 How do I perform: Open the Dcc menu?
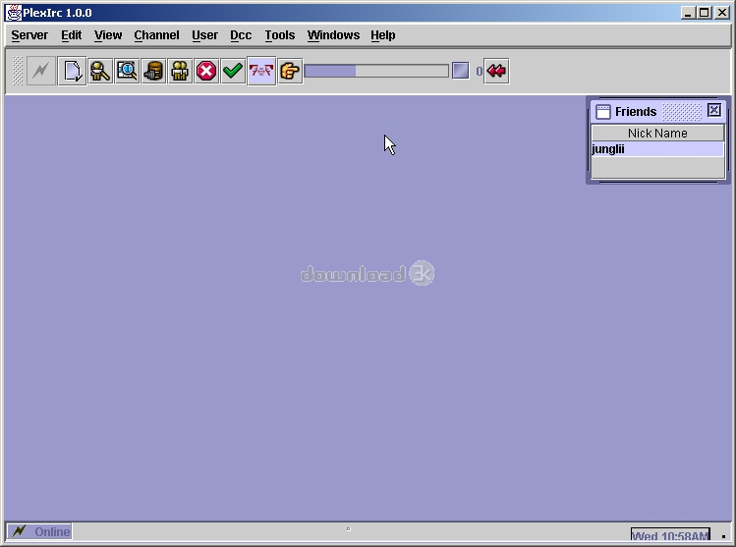pyautogui.click(x=241, y=35)
